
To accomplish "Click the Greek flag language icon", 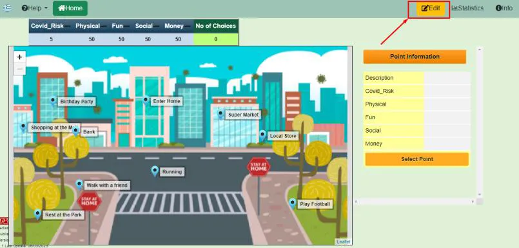I will coord(7,8).
